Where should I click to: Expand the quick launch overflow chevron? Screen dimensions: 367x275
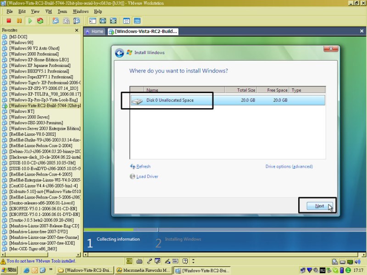tap(51, 269)
